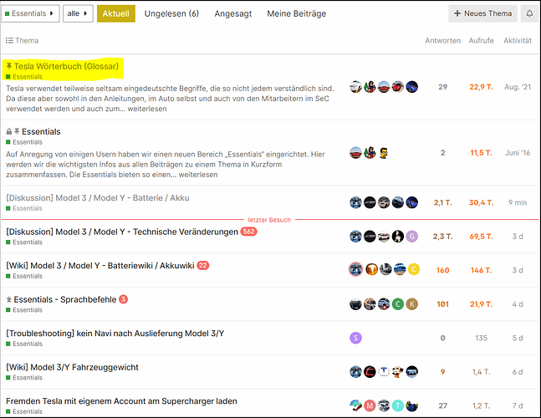Viewport: 541px width, 418px height.
Task: Click the pin icon on the Essentials topic
Action: [17, 131]
